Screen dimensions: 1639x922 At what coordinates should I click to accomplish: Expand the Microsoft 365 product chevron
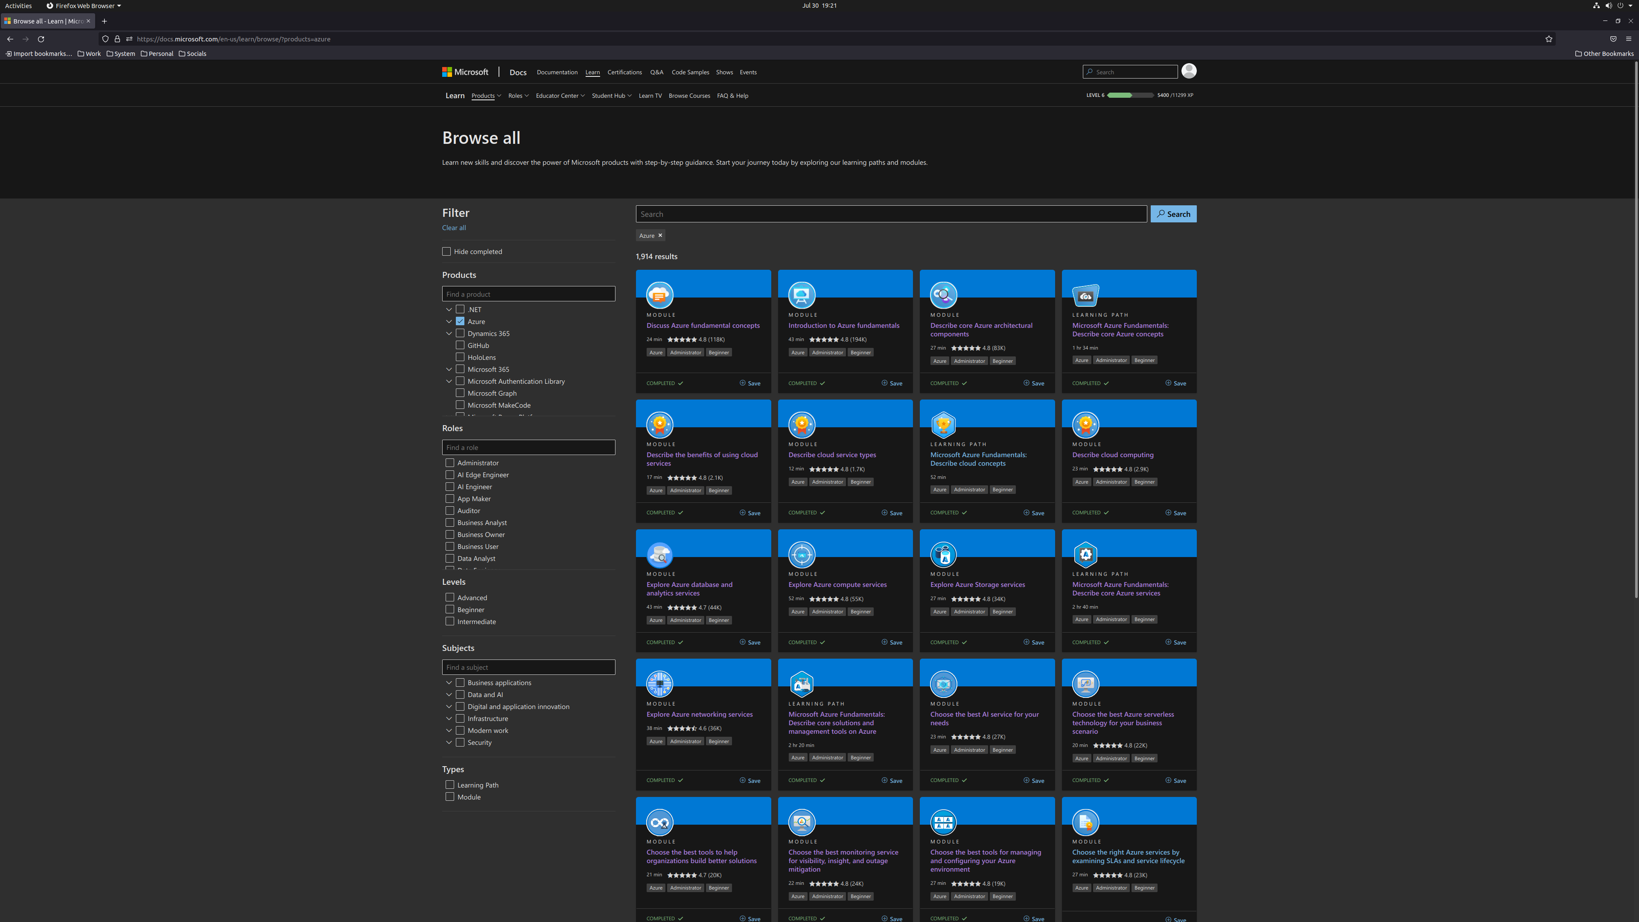(x=449, y=369)
